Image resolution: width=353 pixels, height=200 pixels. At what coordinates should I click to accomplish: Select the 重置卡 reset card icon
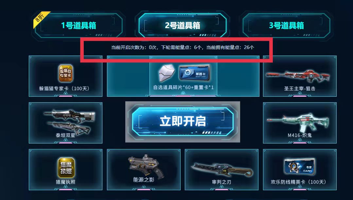click(195, 73)
